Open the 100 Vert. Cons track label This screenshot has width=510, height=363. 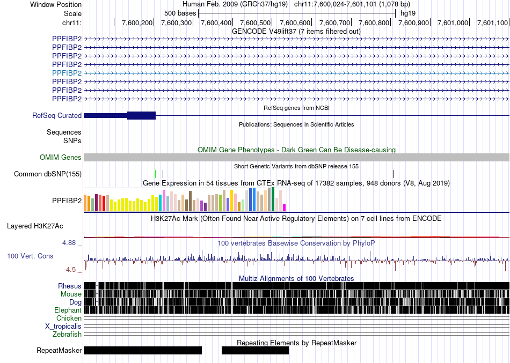click(x=30, y=256)
